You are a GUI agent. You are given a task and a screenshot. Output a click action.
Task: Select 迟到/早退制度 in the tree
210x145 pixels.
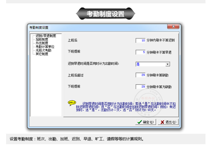click(45, 36)
